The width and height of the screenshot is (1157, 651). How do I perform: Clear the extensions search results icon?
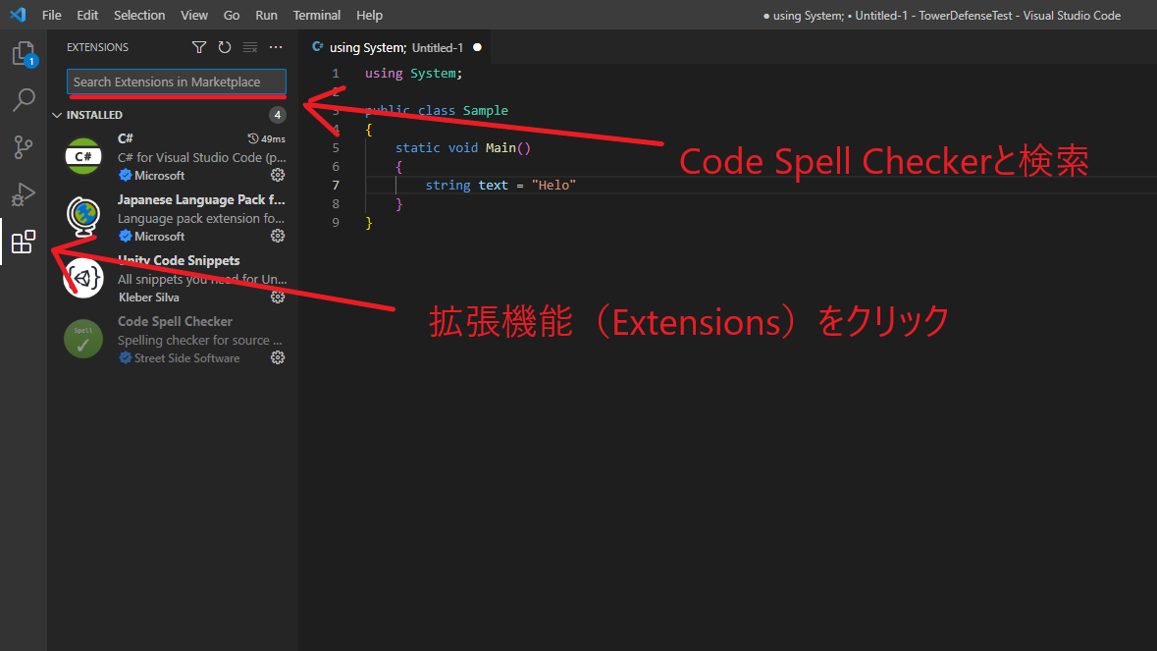[x=249, y=47]
